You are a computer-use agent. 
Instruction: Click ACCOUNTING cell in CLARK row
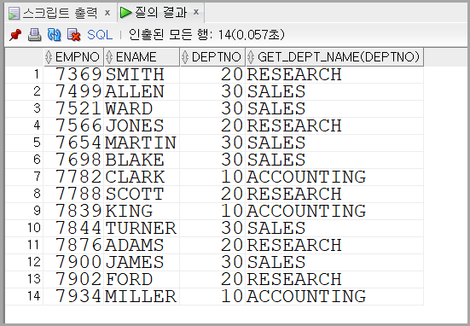[334, 177]
